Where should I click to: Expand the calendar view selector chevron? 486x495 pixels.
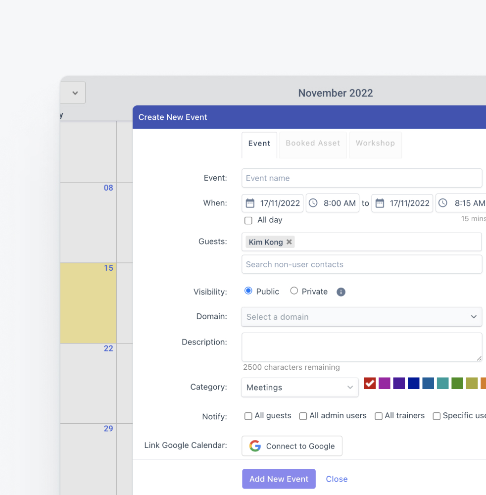click(74, 93)
